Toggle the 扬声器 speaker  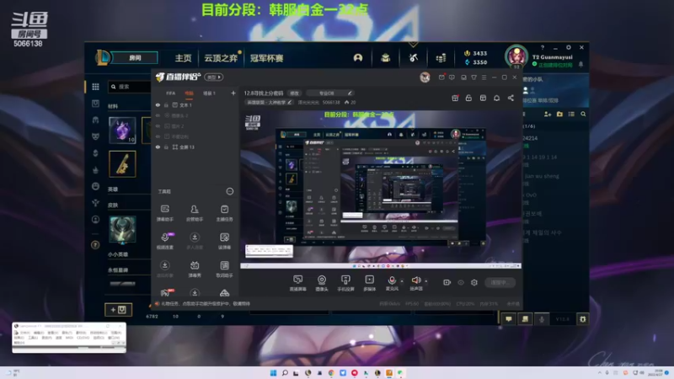coord(415,283)
